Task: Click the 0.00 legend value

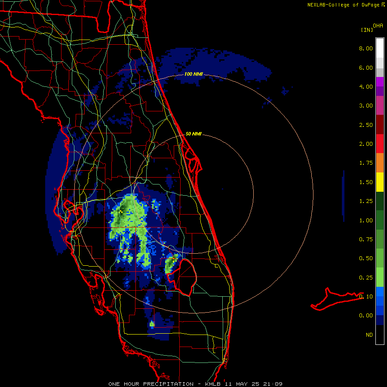Action: pos(366,316)
